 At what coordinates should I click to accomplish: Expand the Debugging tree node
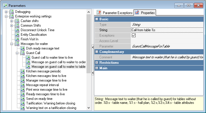tap(6, 12)
